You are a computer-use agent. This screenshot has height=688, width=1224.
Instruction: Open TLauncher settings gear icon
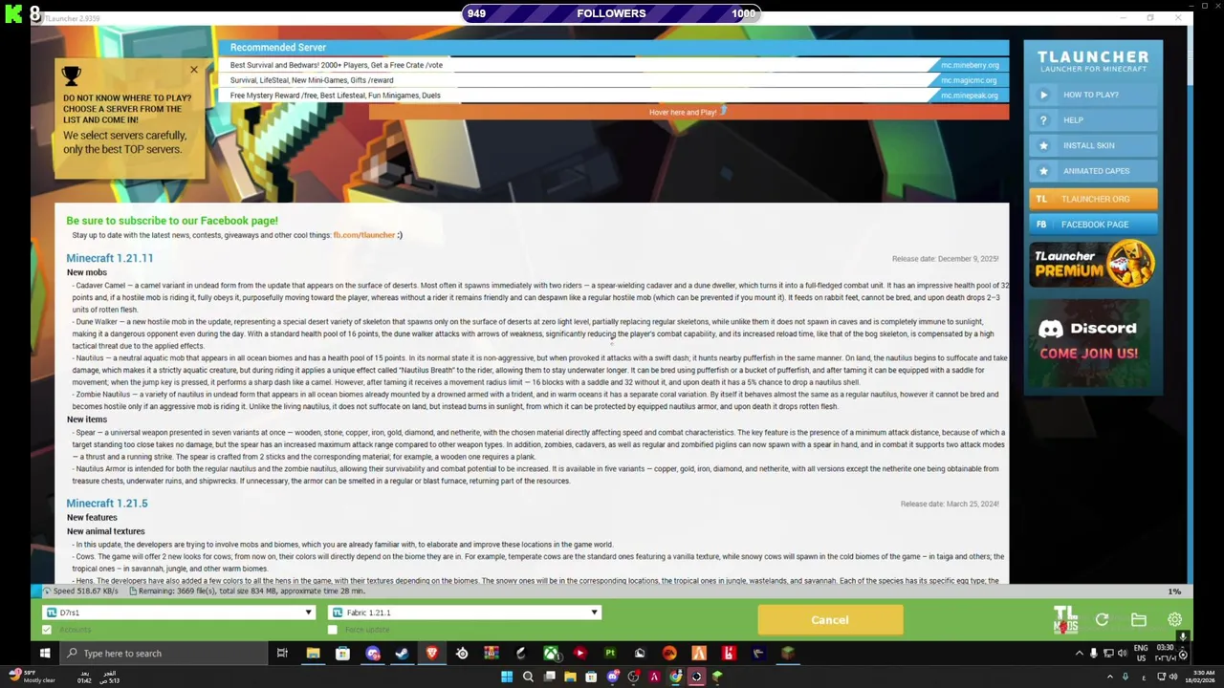click(1174, 620)
